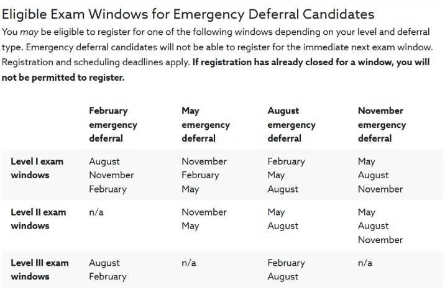Click Level I November deferral windows cell
Screen dimensions: 445x290
tap(380, 175)
